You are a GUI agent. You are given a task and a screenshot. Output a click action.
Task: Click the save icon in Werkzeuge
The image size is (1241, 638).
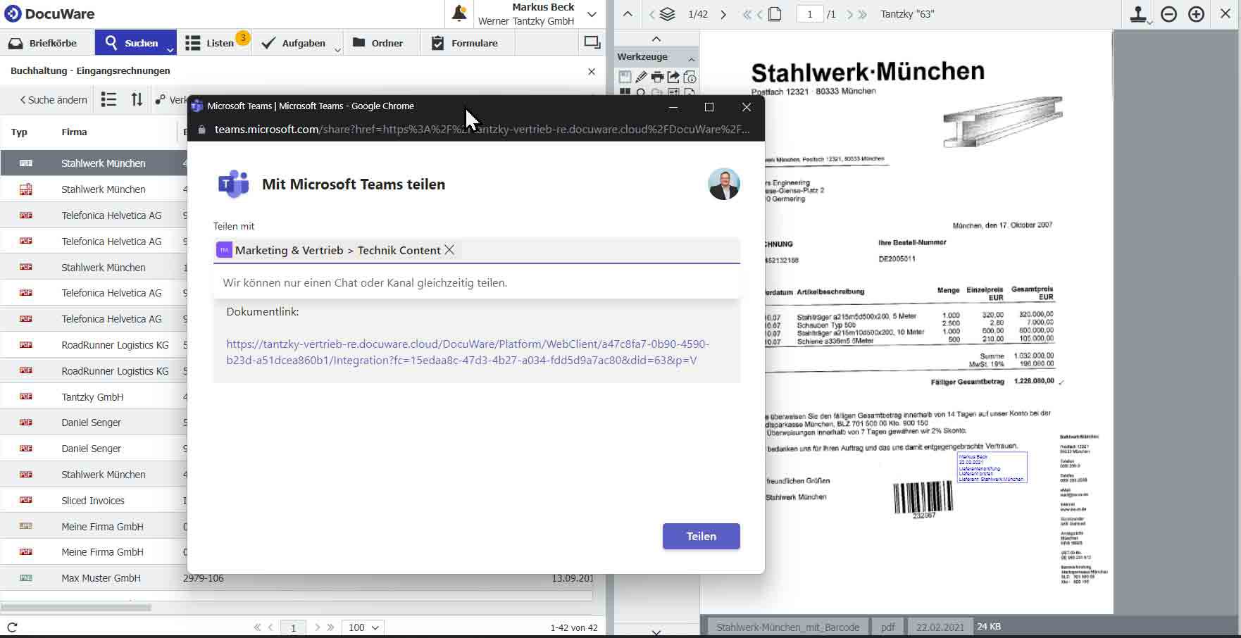tap(625, 77)
